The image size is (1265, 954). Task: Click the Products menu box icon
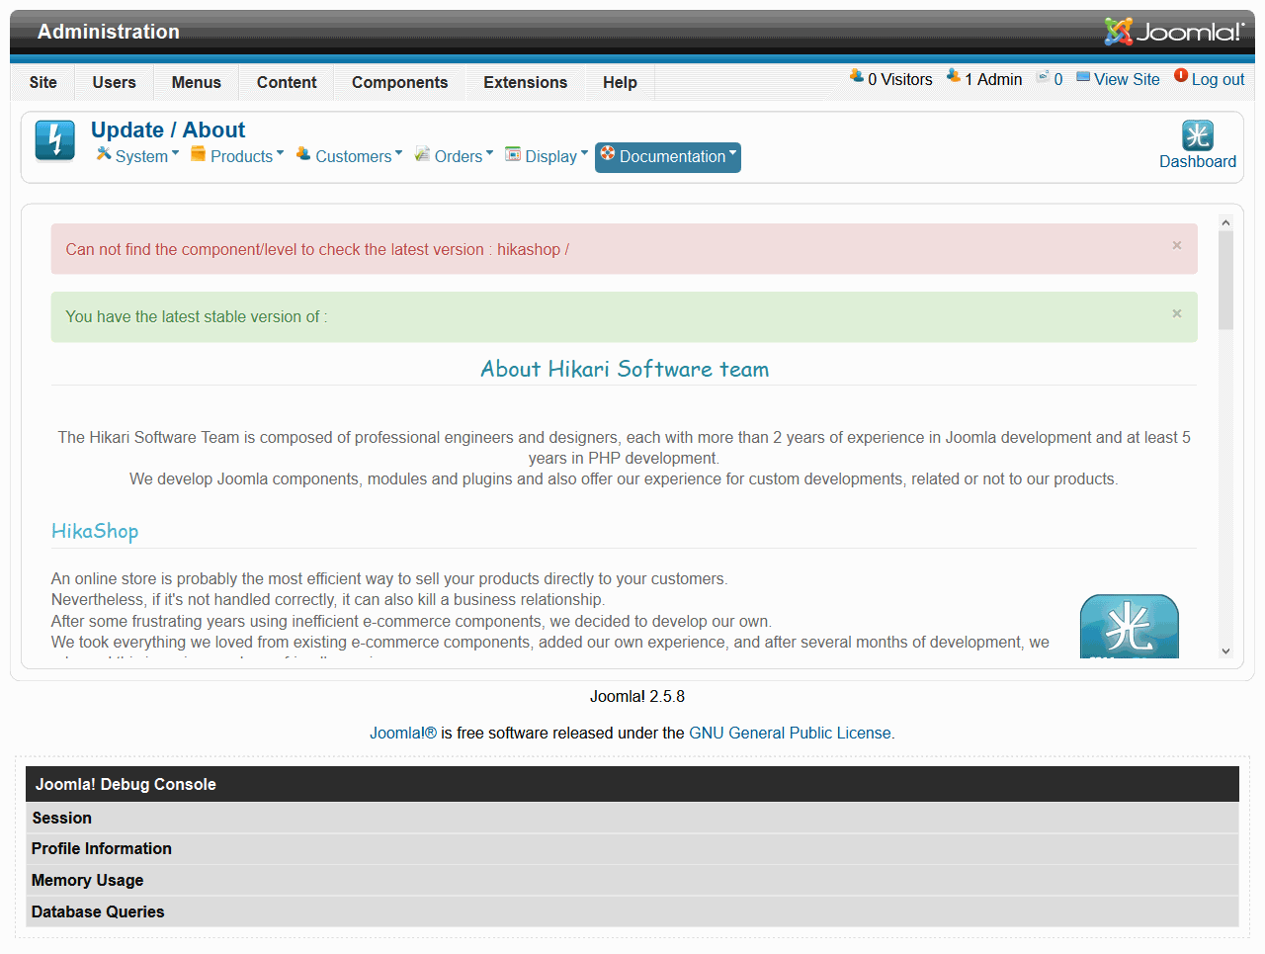coord(198,154)
